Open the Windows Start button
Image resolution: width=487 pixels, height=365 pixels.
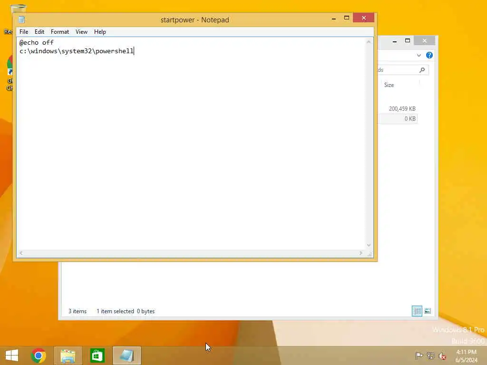[12, 355]
